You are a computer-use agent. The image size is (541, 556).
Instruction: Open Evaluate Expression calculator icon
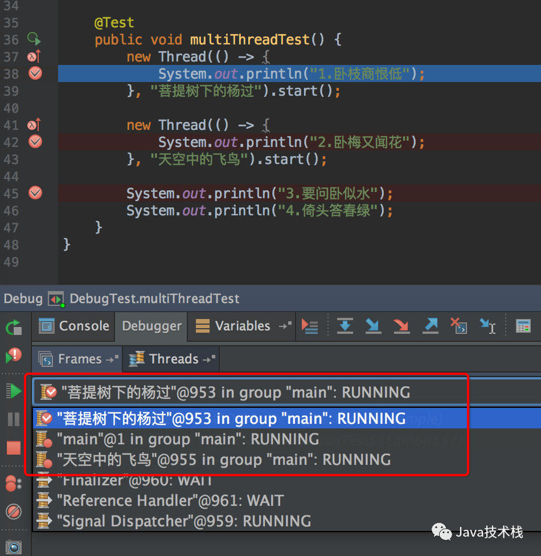tap(523, 326)
